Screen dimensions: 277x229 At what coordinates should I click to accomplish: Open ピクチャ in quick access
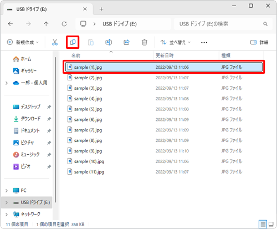coord(23,143)
